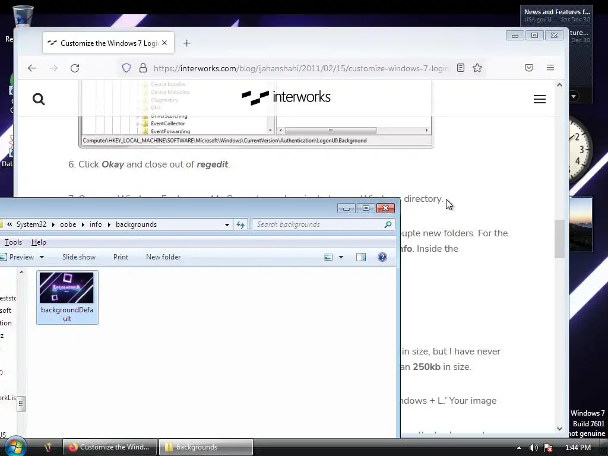The image size is (608, 456).
Task: Open the InterWorks site search icon
Action: click(39, 99)
